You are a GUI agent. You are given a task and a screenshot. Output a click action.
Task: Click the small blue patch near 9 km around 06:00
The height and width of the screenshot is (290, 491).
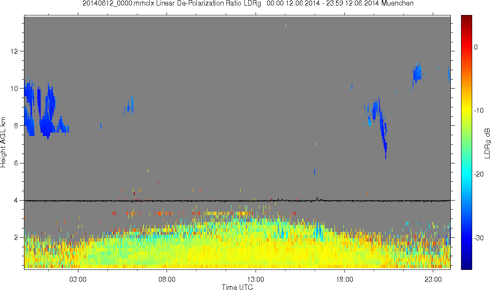tap(129, 107)
